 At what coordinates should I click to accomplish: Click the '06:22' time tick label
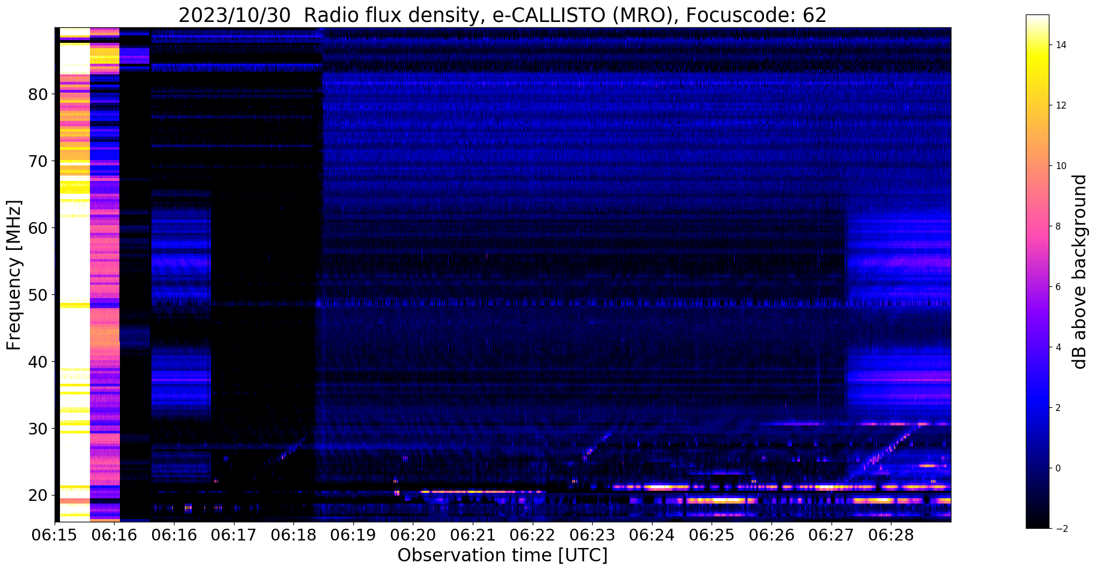pos(533,535)
